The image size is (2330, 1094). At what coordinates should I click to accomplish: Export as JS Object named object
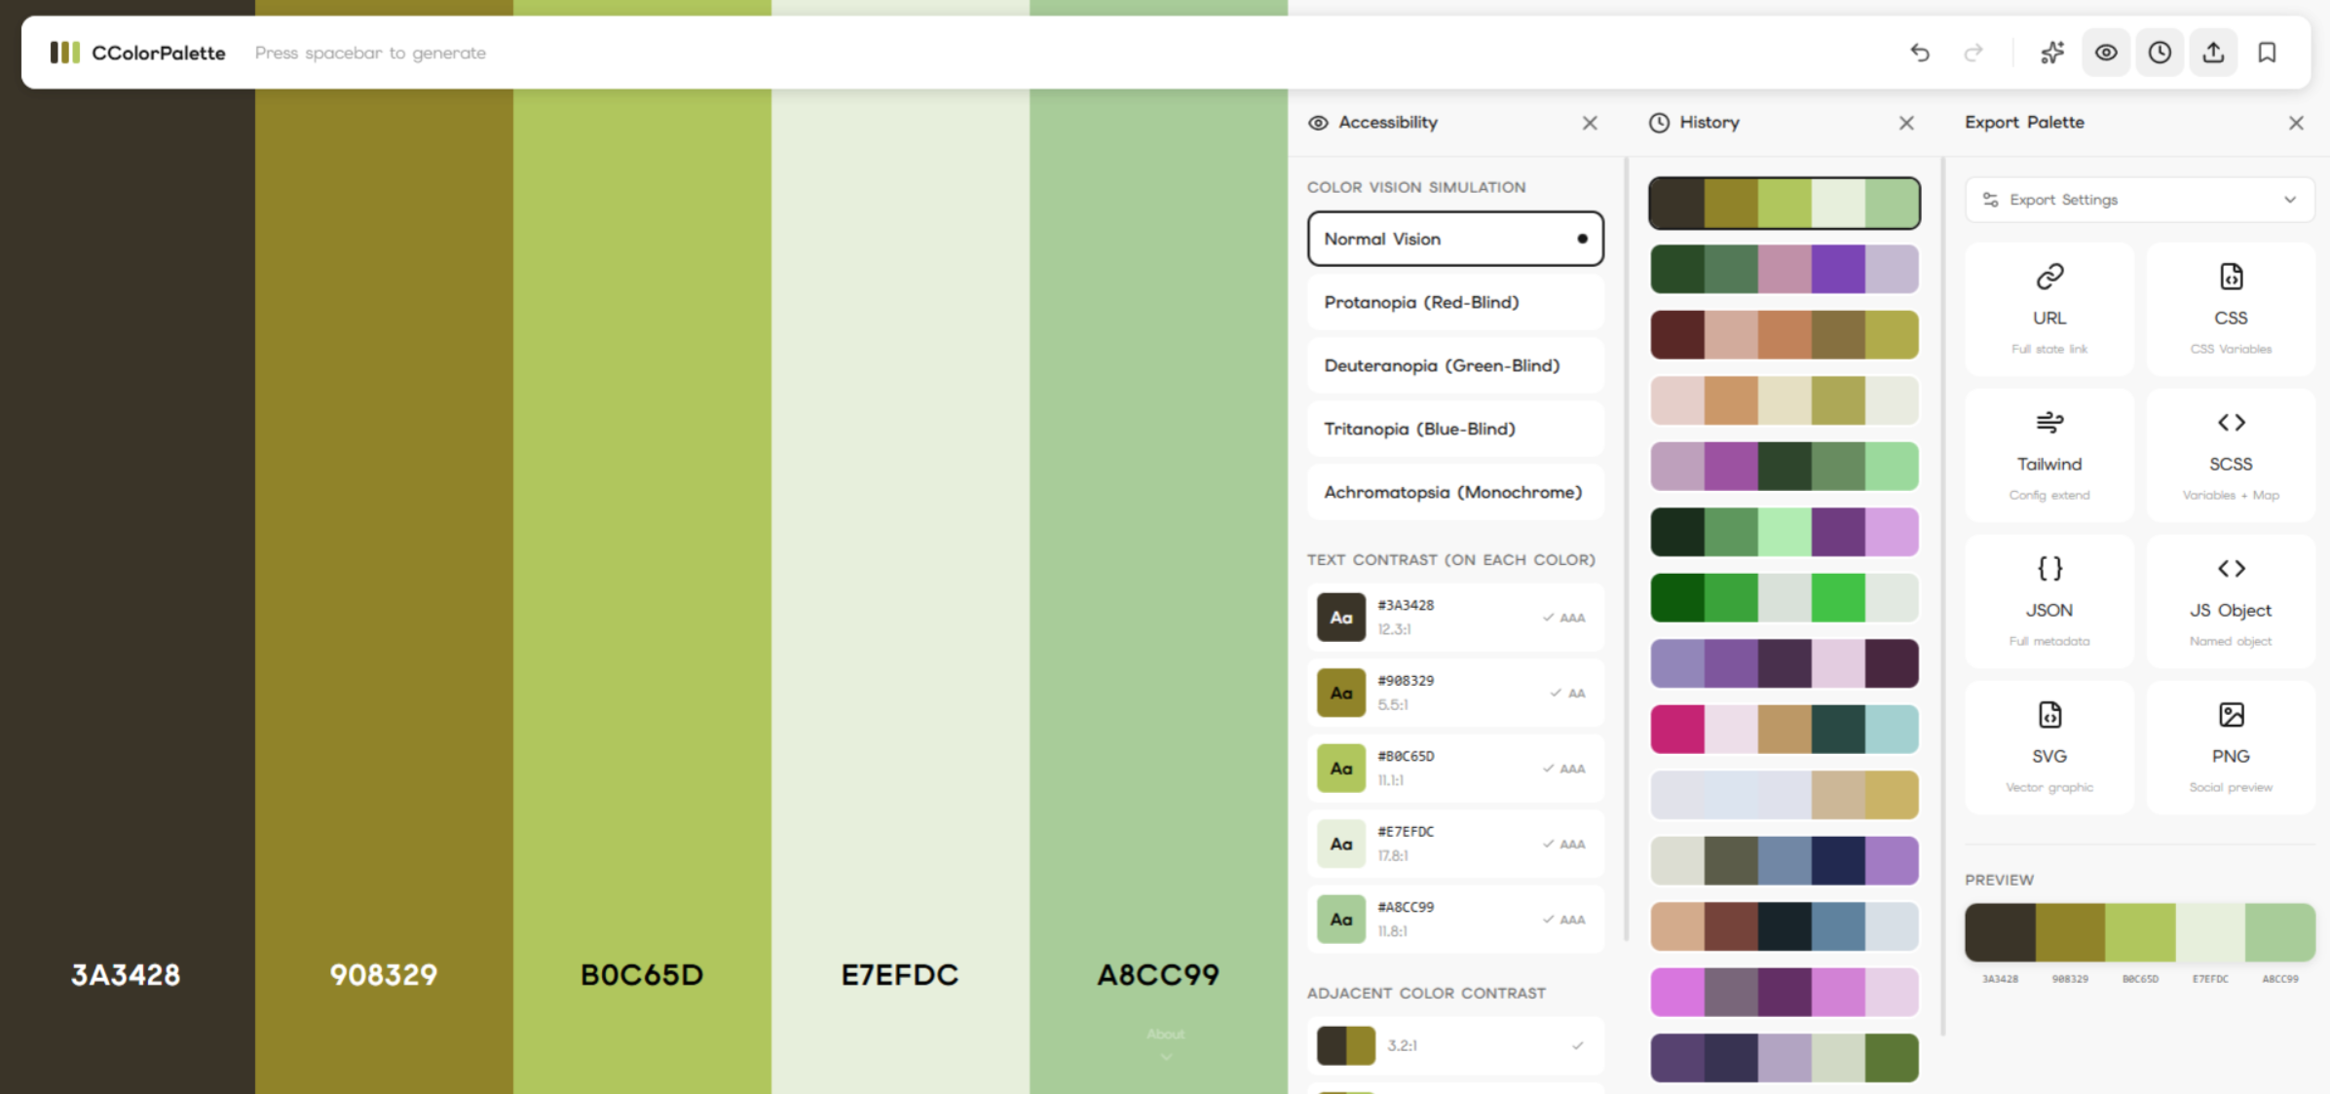[x=2231, y=600]
